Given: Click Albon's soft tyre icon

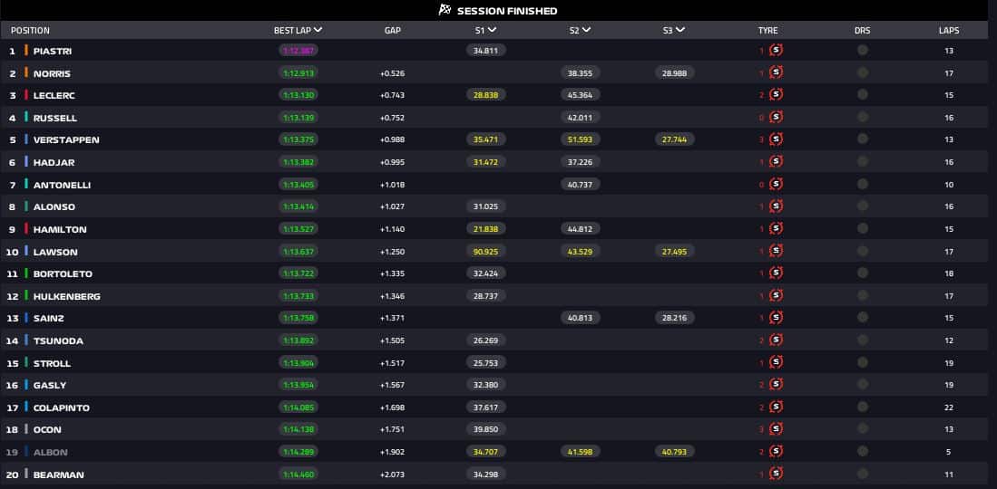Looking at the screenshot, I should 776,452.
